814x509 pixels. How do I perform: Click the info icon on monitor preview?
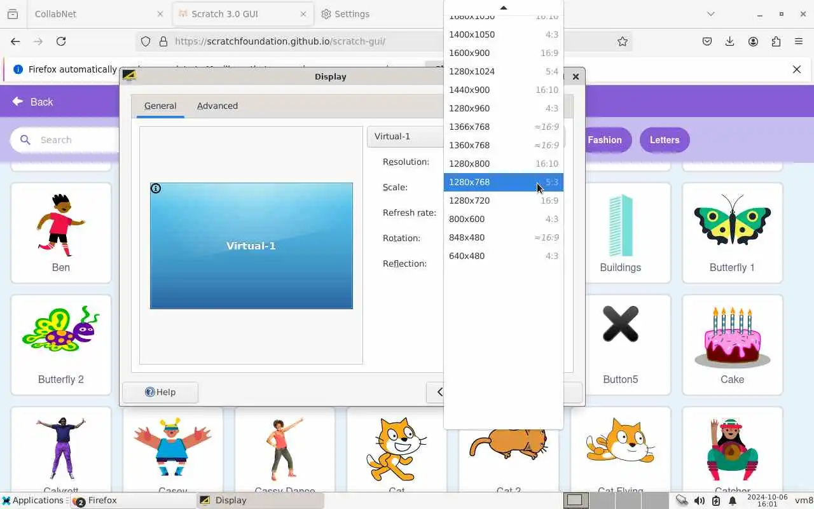[156, 188]
